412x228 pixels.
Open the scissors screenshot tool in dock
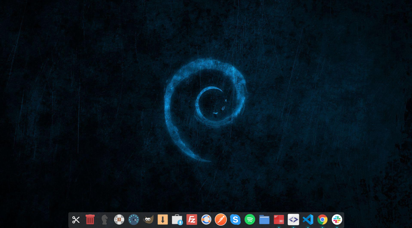pos(76,220)
